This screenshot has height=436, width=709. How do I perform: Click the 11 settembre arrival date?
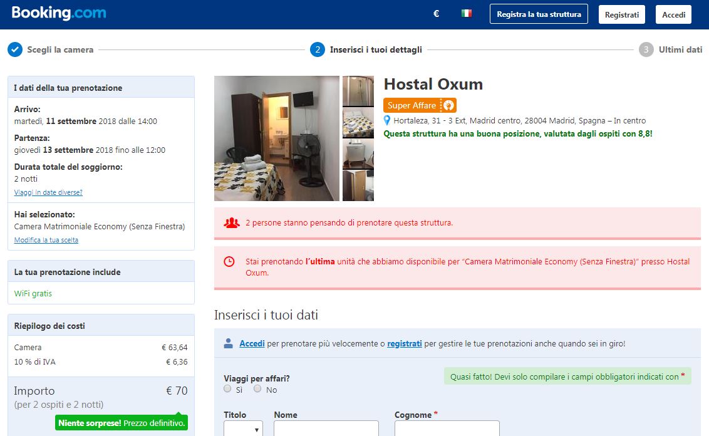(71, 121)
